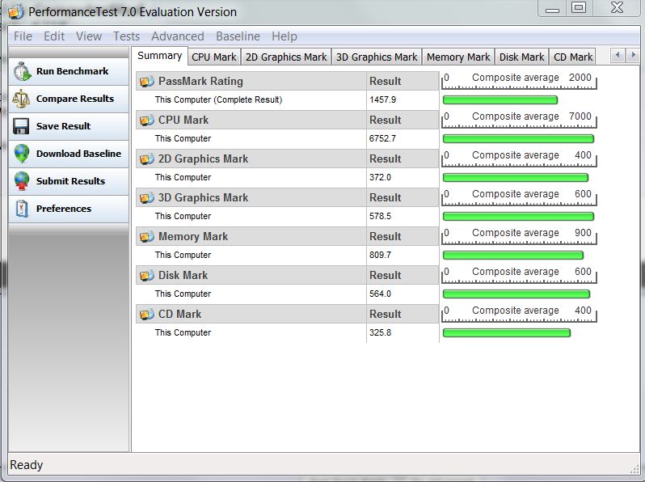Click the Run Benchmark stopwatch icon
The width and height of the screenshot is (645, 482).
[x=22, y=72]
